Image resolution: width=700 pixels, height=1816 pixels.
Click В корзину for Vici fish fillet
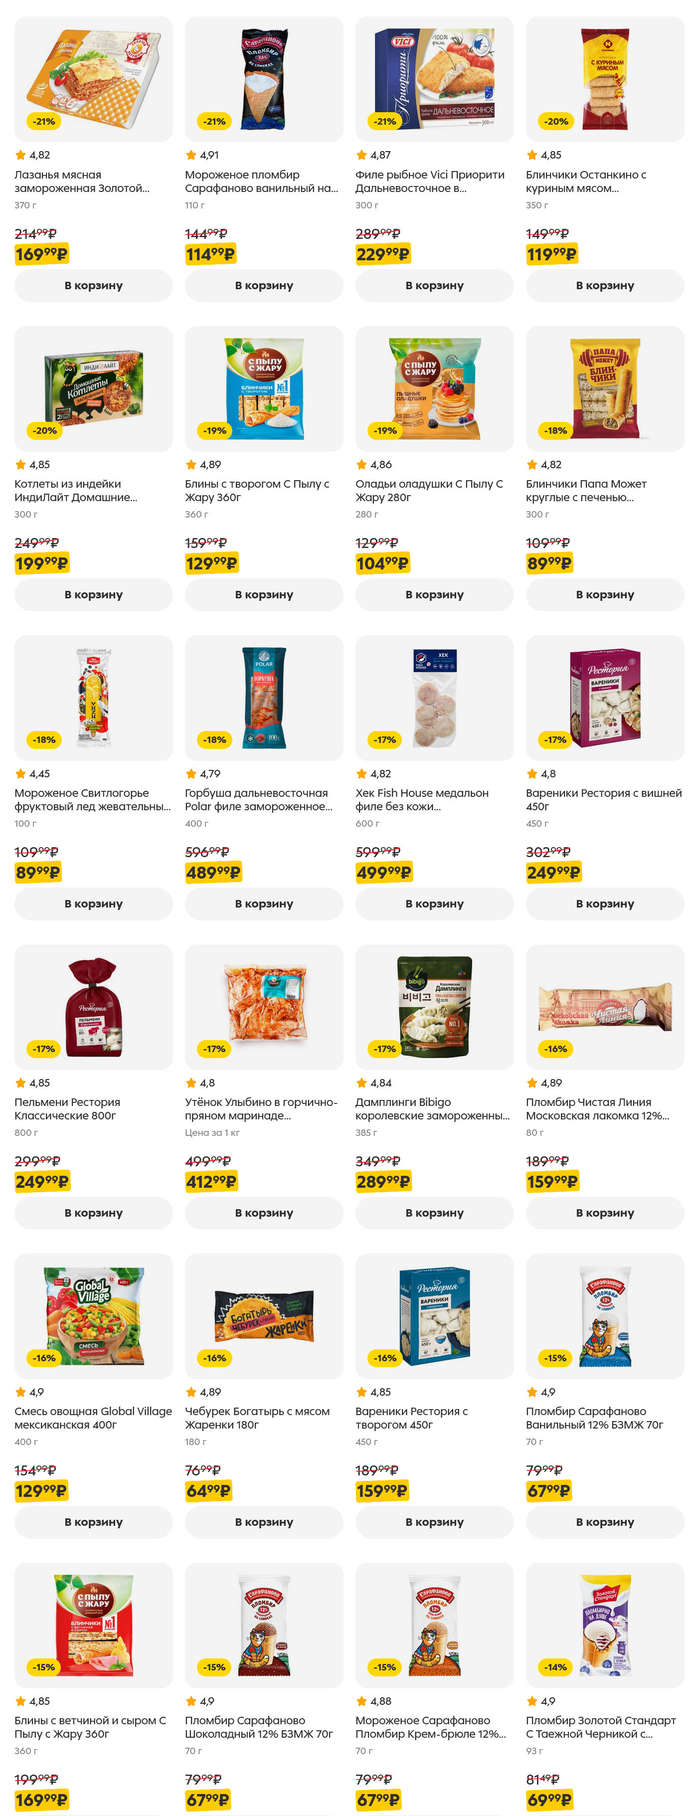pyautogui.click(x=434, y=286)
